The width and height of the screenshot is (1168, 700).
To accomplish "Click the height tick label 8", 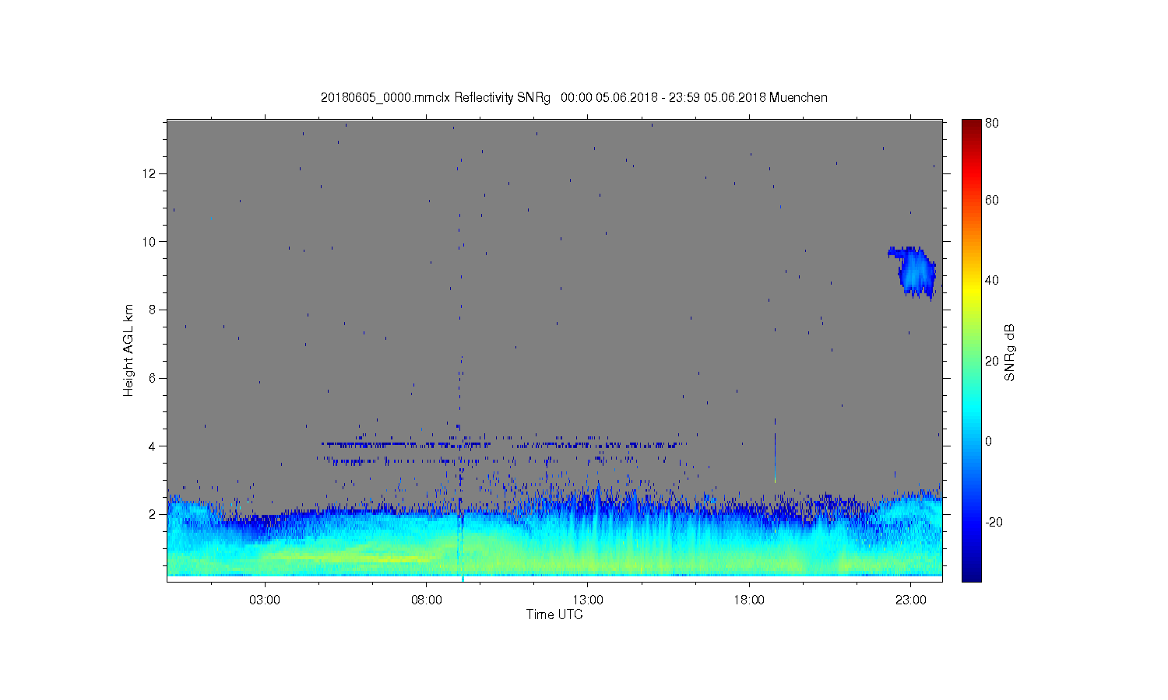I will coord(153,310).
